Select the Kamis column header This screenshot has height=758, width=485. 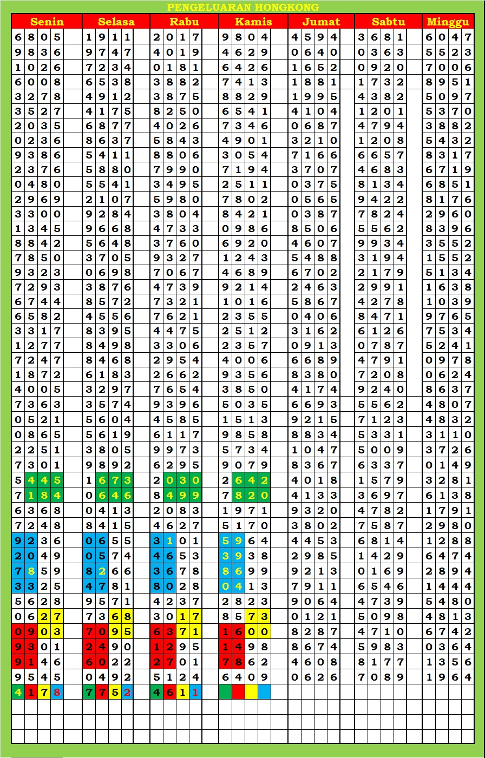(x=253, y=22)
